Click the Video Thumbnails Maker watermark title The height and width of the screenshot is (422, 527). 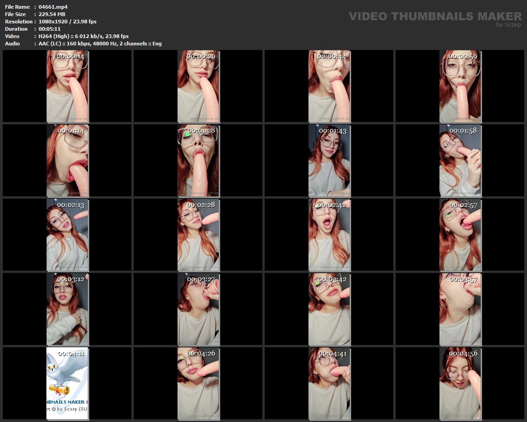click(435, 17)
